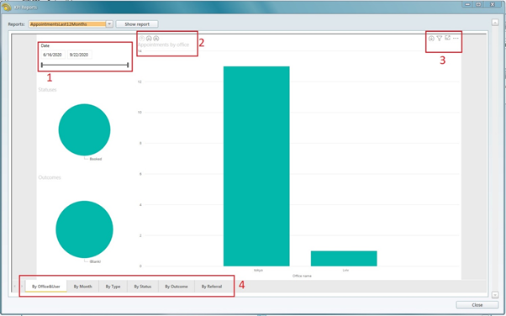Click the (Blank) legend label

[95, 261]
